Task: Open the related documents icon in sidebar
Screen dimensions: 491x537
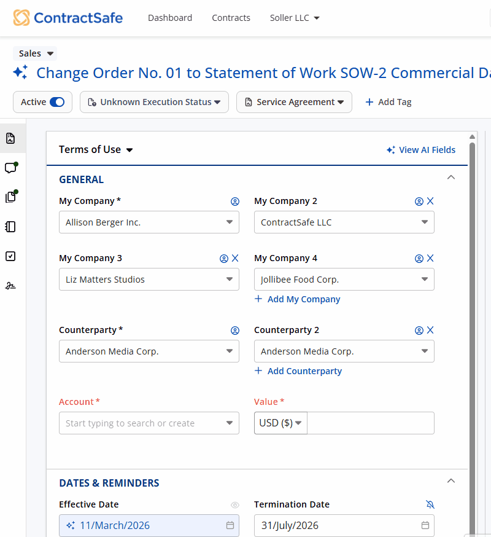Action: click(x=10, y=197)
